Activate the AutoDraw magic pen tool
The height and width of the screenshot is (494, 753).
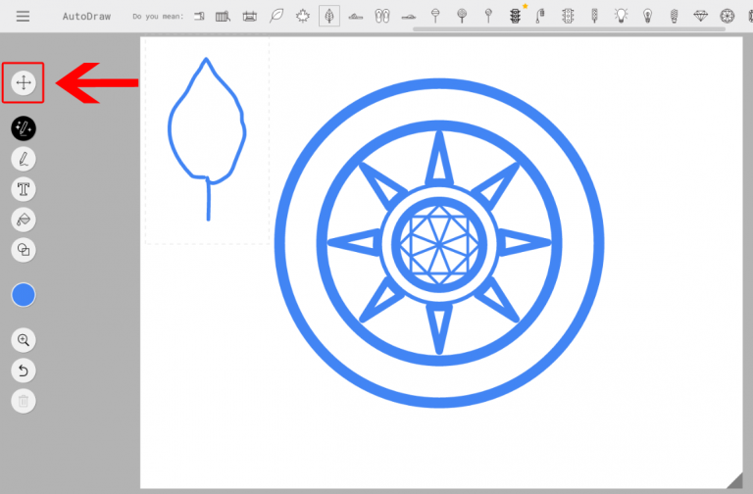coord(24,128)
